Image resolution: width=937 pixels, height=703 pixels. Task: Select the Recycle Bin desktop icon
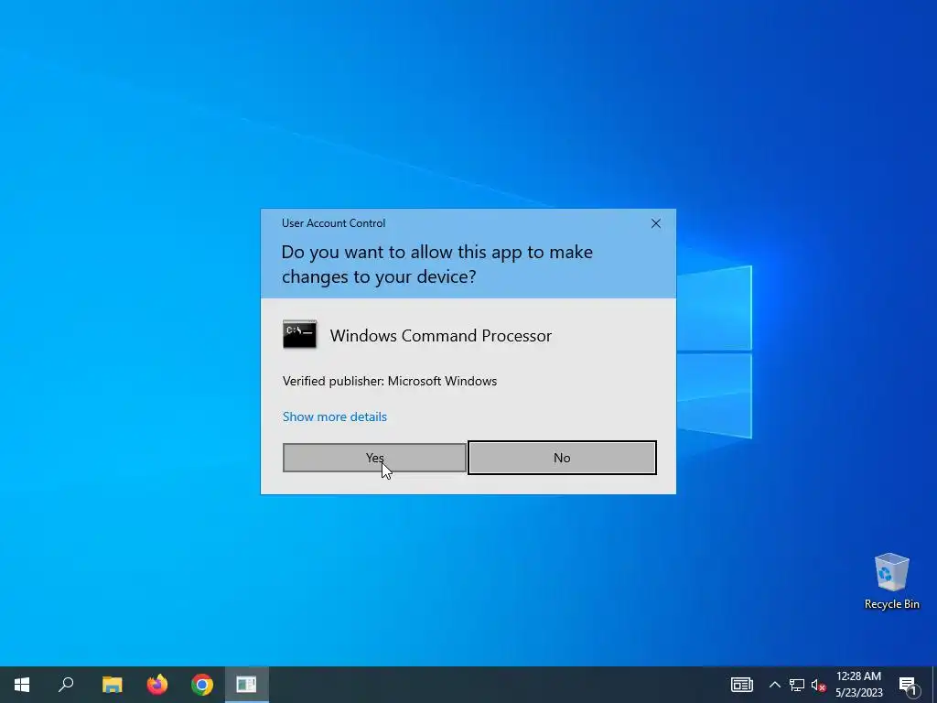891,581
